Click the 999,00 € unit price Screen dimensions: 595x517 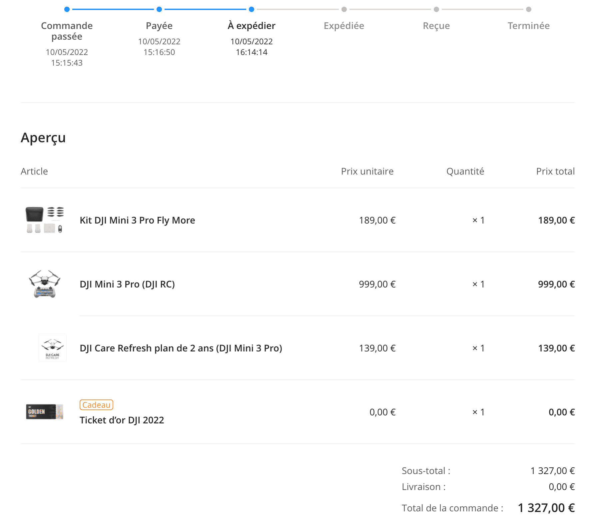377,284
